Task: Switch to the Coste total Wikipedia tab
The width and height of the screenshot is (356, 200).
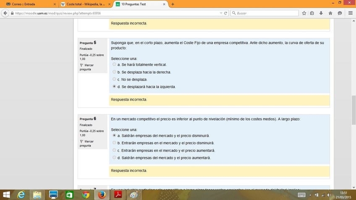Action: pyautogui.click(x=86, y=4)
